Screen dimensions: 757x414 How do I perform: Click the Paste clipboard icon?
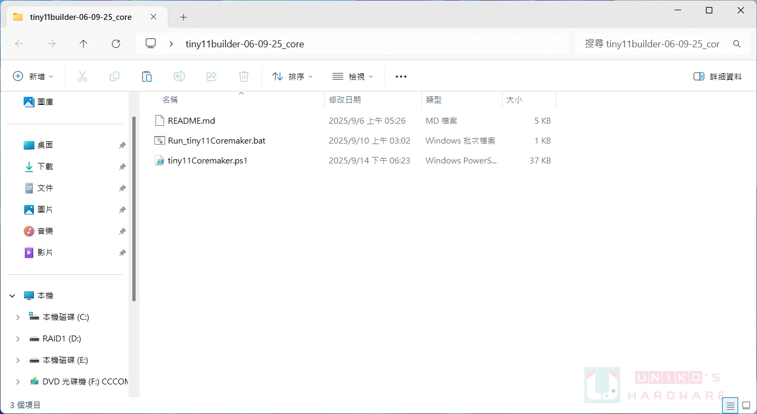pyautogui.click(x=147, y=76)
